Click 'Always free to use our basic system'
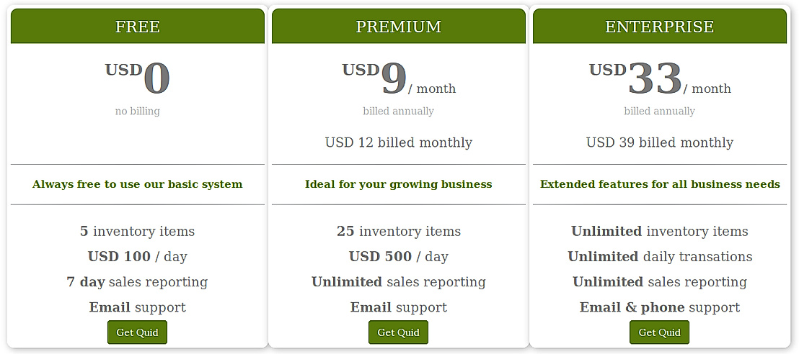 click(x=137, y=184)
